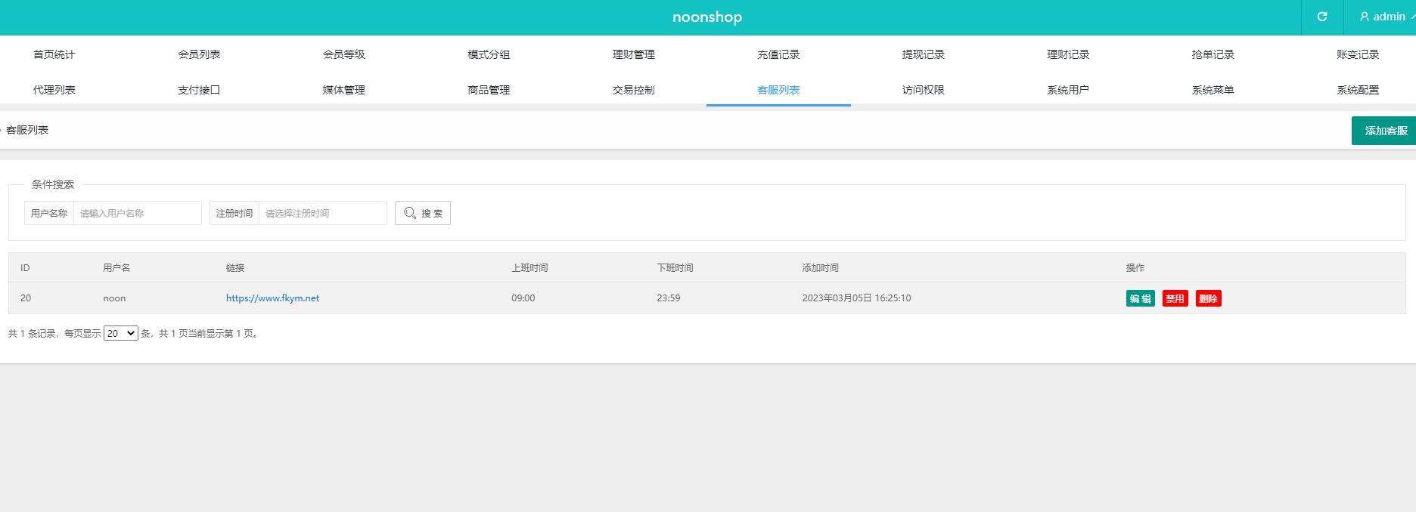The width and height of the screenshot is (1416, 512).
Task: Select the 客服列表 tab
Action: (x=778, y=90)
